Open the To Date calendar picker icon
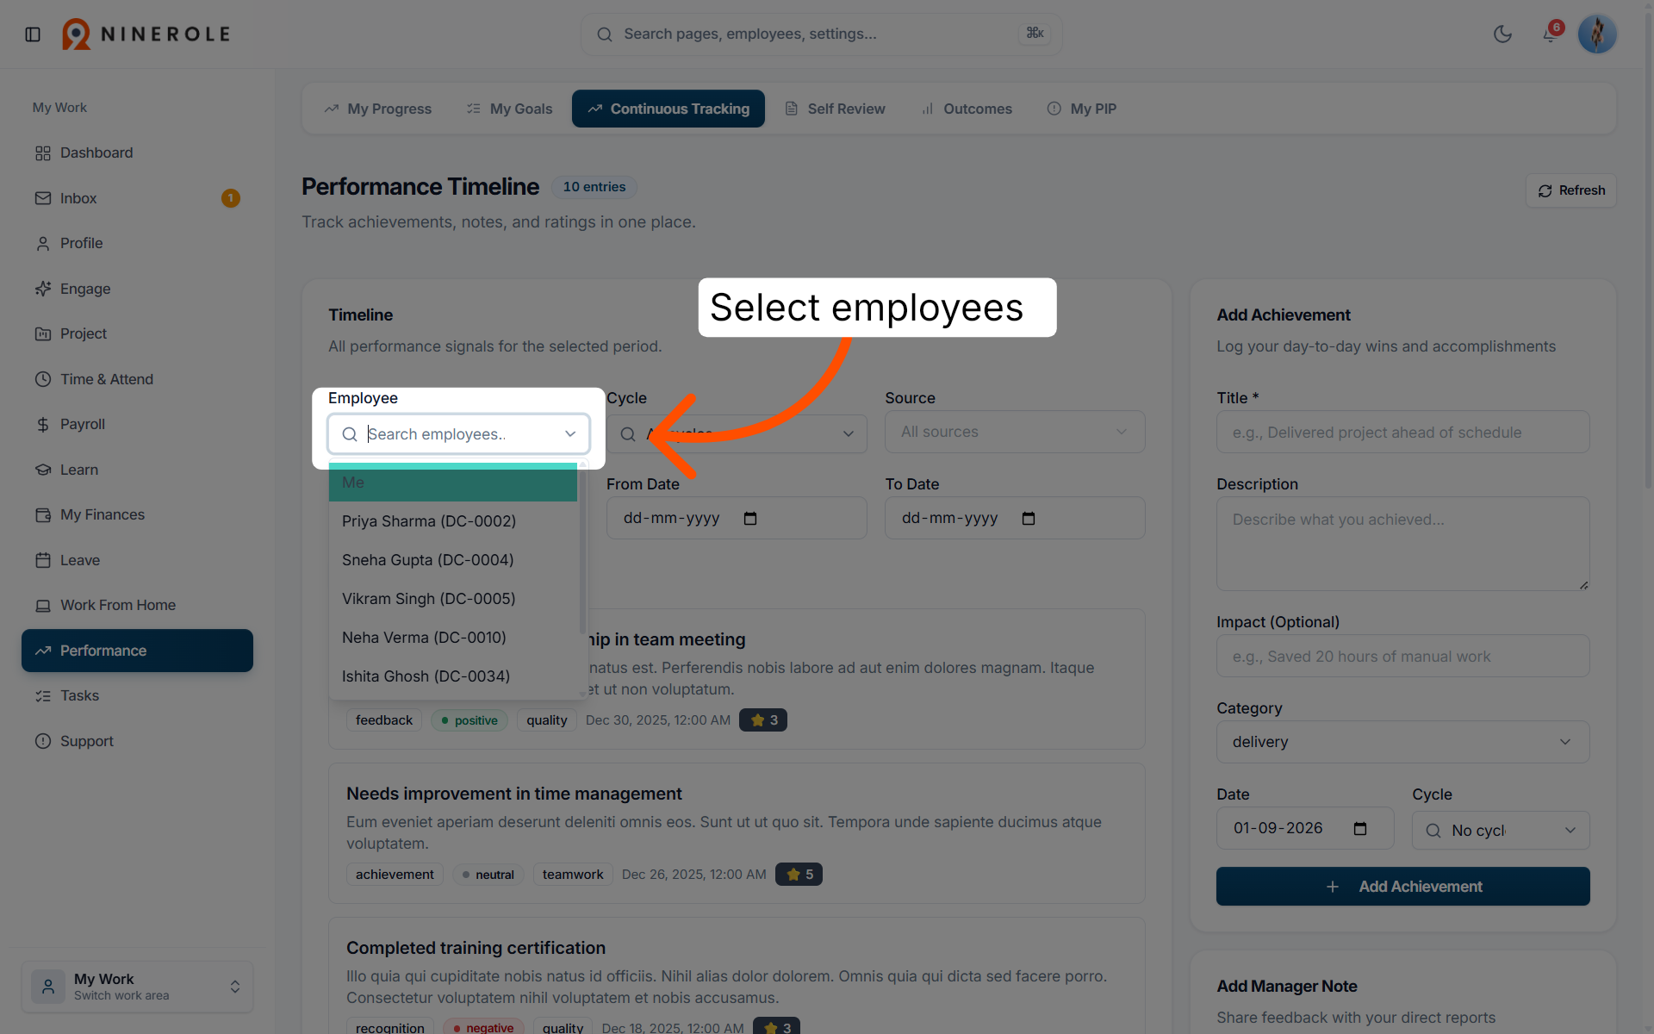Viewport: 1654px width, 1034px height. tap(1029, 519)
